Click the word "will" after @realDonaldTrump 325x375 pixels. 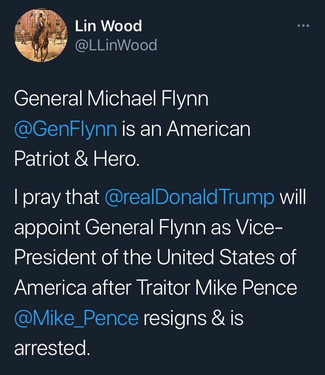point(292,197)
